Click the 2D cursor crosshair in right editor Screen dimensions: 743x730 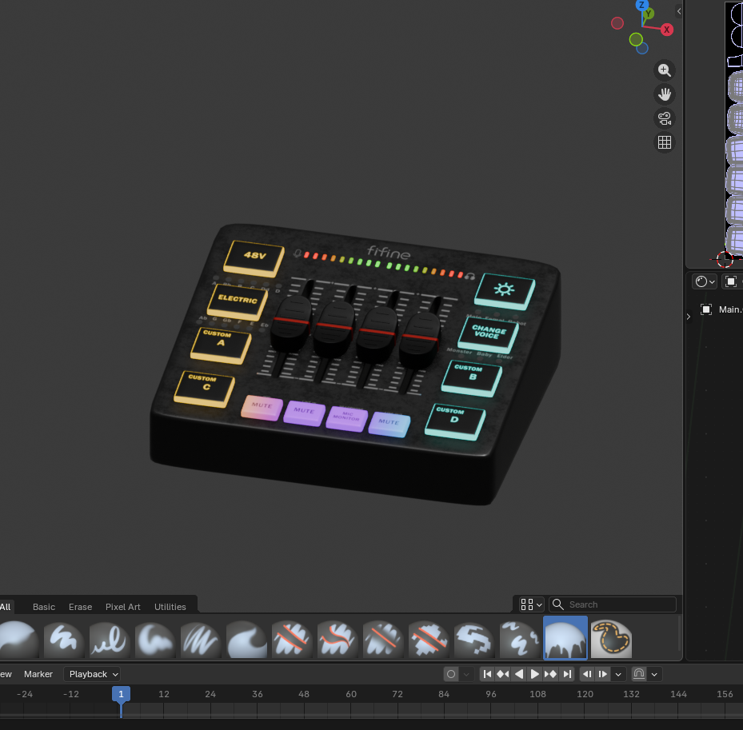coord(725,259)
